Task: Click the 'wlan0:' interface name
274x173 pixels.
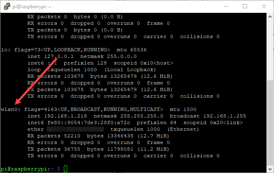Action: (x=11, y=109)
